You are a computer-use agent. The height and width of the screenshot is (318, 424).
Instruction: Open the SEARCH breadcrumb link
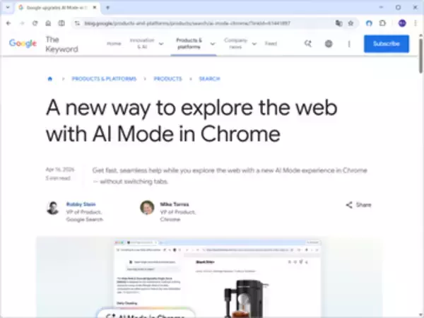pyautogui.click(x=210, y=78)
